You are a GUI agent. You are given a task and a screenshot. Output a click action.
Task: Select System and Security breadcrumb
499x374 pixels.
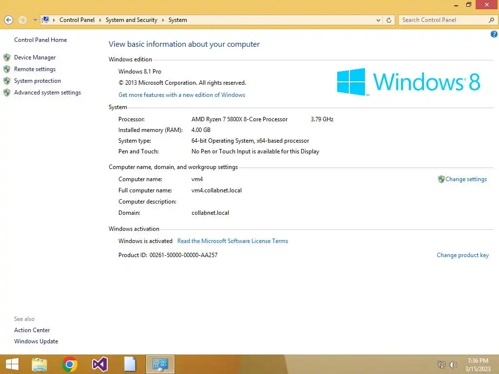coord(132,20)
